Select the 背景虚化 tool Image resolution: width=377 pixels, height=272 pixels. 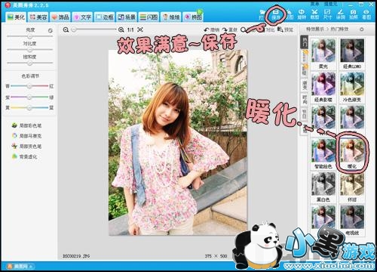coord(25,156)
